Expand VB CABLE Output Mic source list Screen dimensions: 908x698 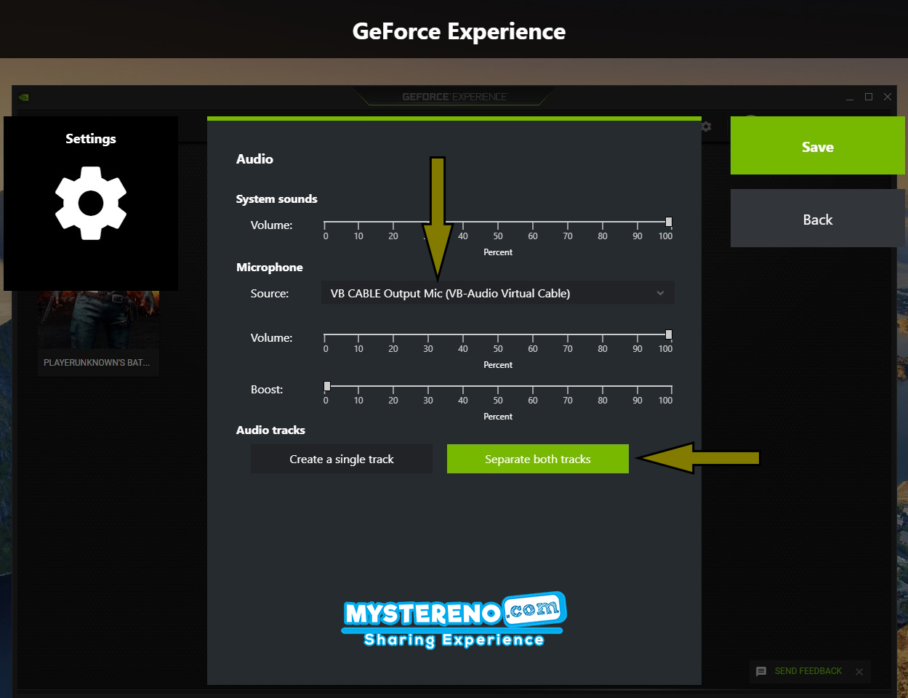coord(497,293)
